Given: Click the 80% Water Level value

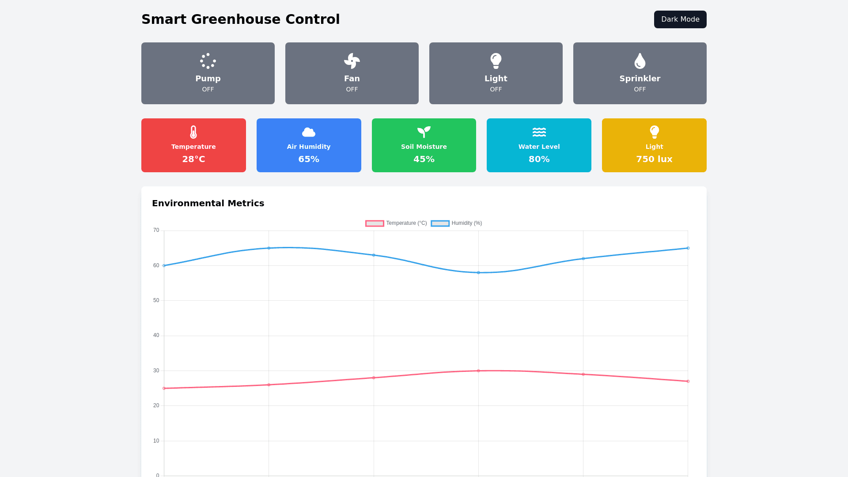Looking at the screenshot, I should pos(539,159).
